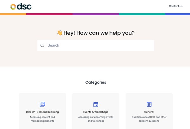Click the magnifying glass search icon
Image resolution: width=190 pixels, height=129 pixels.
(x=42, y=45)
